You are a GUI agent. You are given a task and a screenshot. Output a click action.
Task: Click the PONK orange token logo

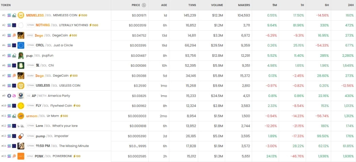[x=21, y=156]
